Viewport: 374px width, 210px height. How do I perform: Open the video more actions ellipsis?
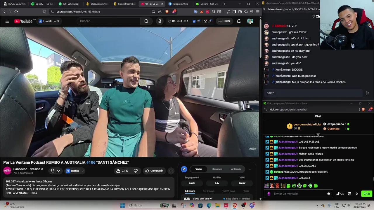(171, 171)
